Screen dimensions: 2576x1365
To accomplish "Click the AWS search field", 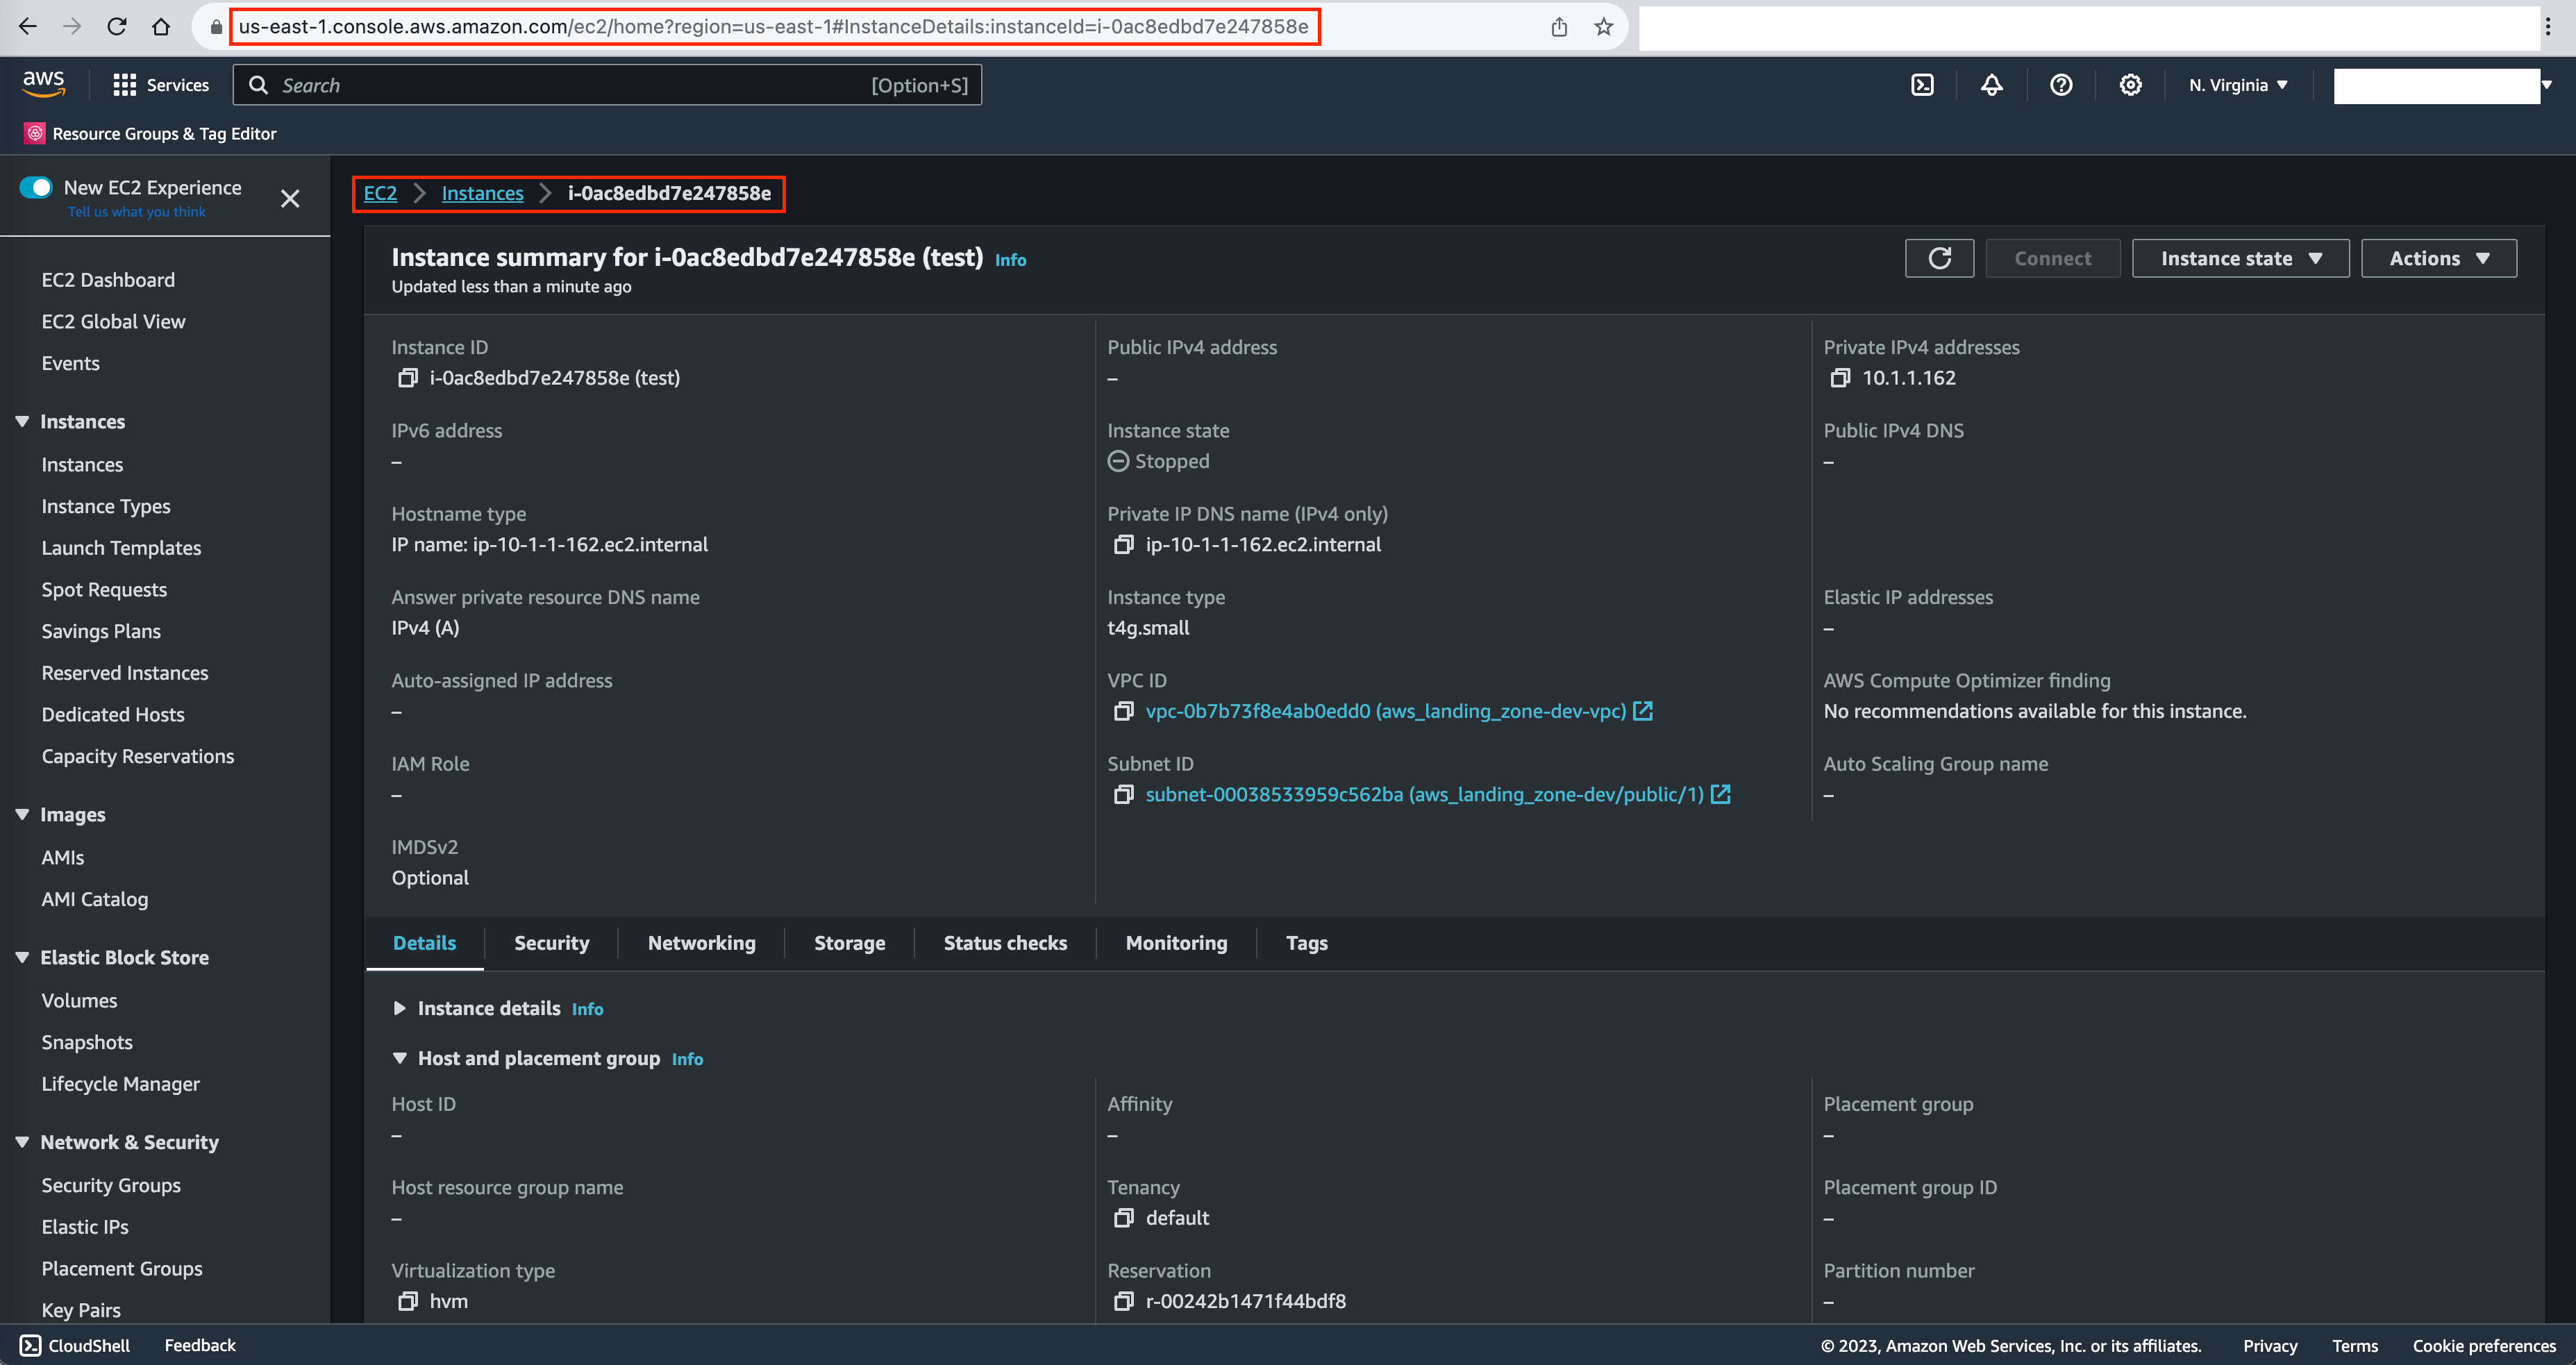I will point(607,85).
